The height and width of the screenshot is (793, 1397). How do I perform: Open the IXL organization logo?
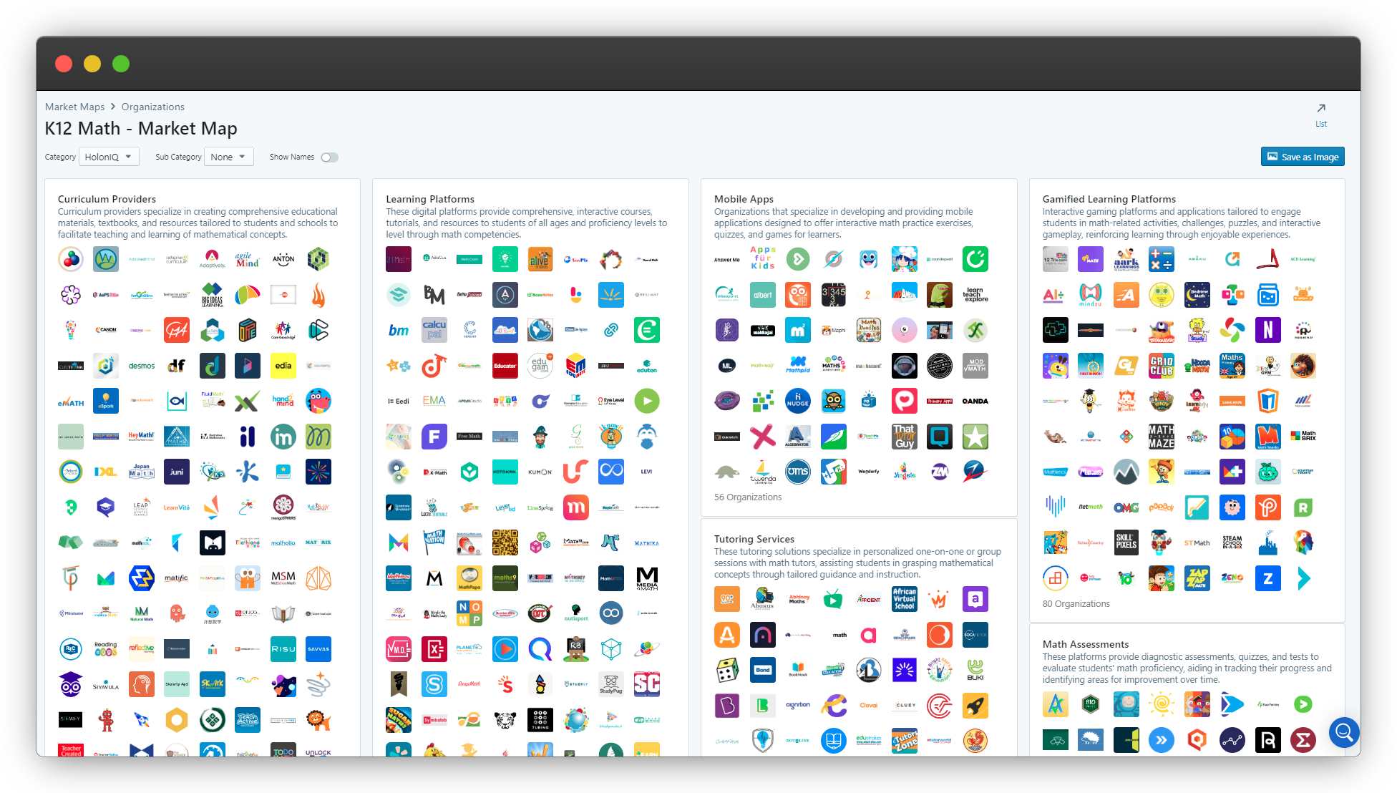(106, 472)
